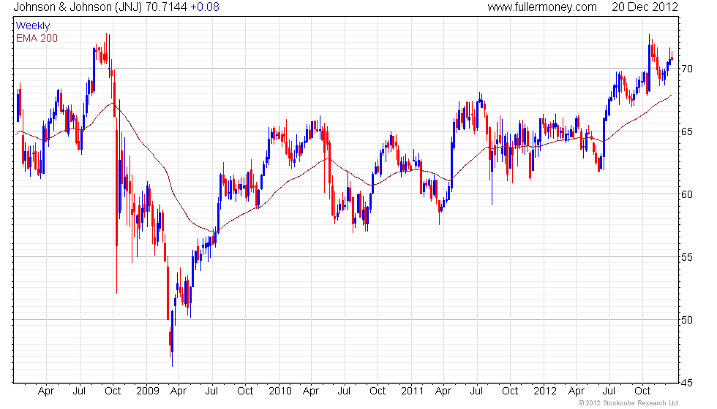717x409 pixels.
Task: Click the '2012' time axis label
Action: (544, 391)
